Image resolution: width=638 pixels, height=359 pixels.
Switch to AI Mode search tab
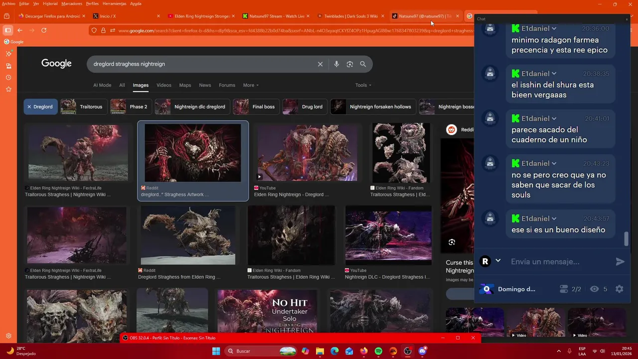point(102,85)
